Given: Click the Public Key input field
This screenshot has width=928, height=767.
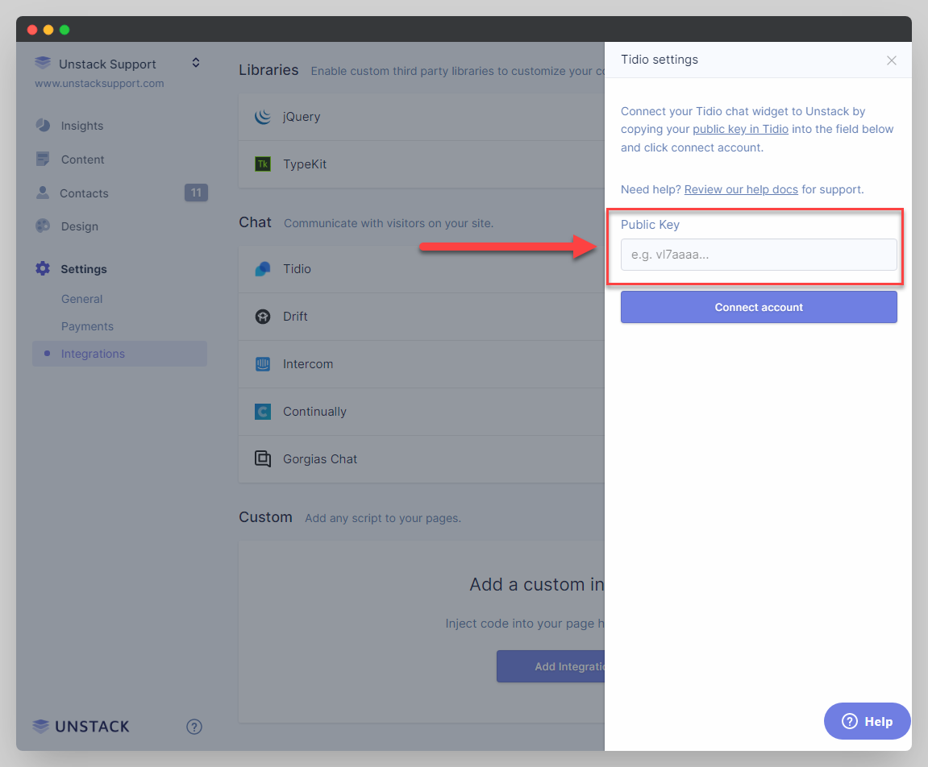Looking at the screenshot, I should click(758, 255).
